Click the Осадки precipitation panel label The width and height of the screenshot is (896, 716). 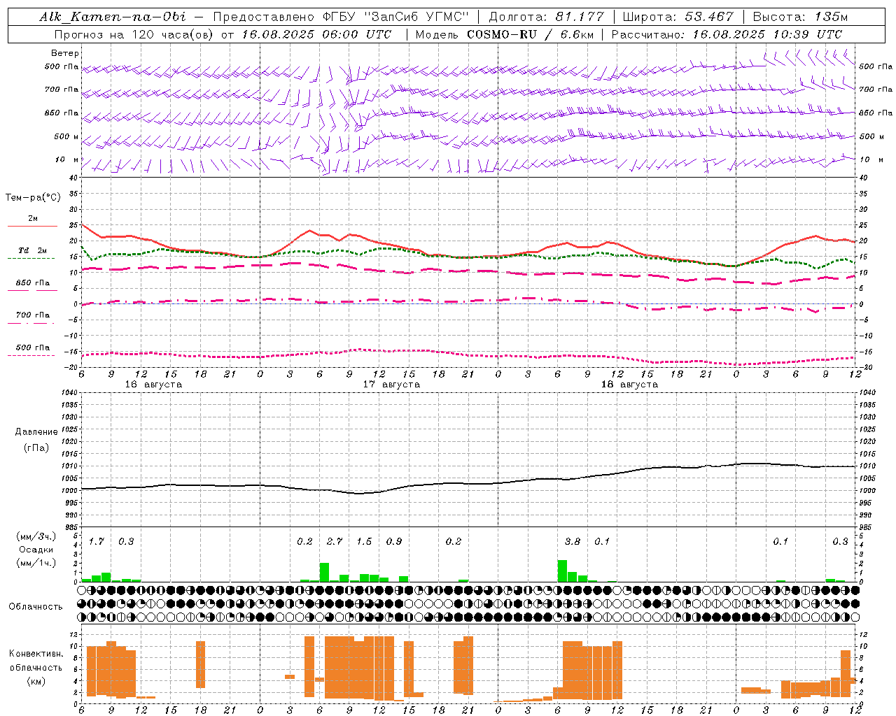36,550
